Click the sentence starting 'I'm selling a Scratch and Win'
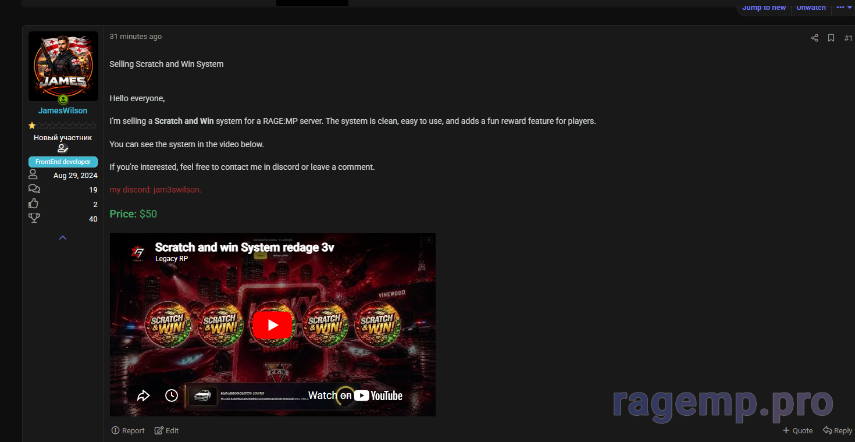Viewport: 855px width, 442px height. pos(352,121)
